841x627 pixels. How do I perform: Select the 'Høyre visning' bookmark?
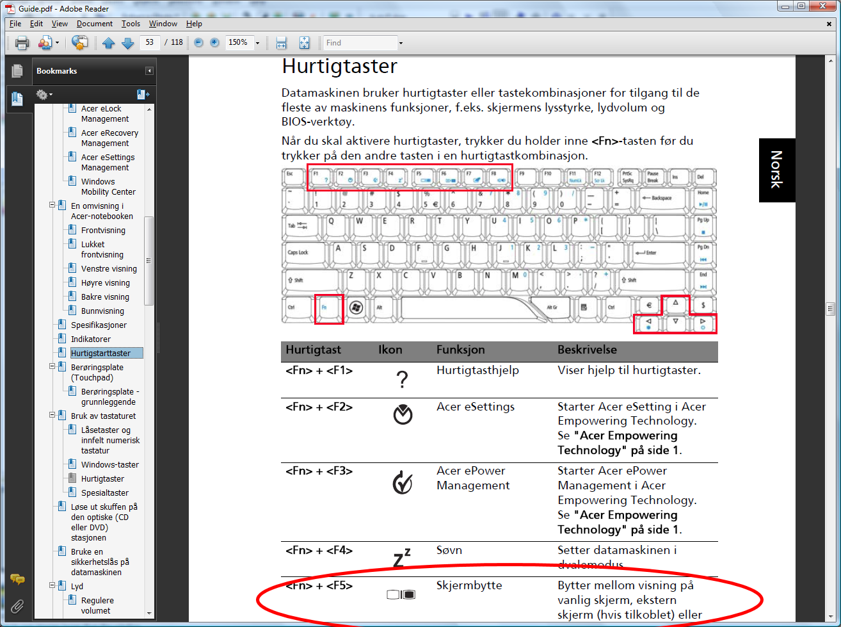[105, 283]
